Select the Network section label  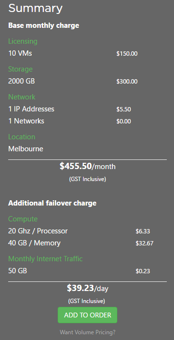[22, 97]
